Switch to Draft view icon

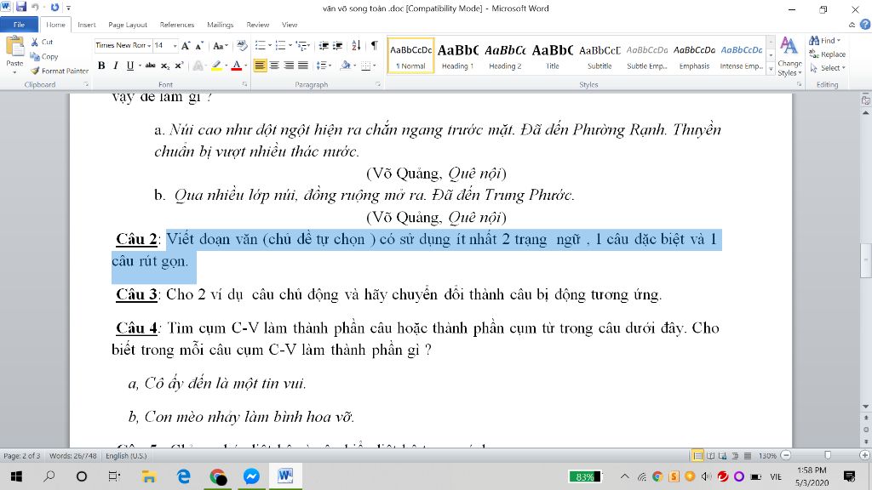click(x=748, y=456)
